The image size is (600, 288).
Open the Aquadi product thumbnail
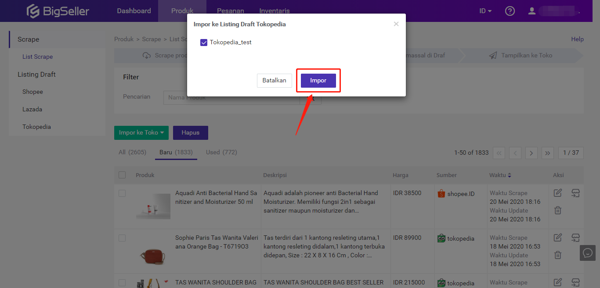point(153,206)
